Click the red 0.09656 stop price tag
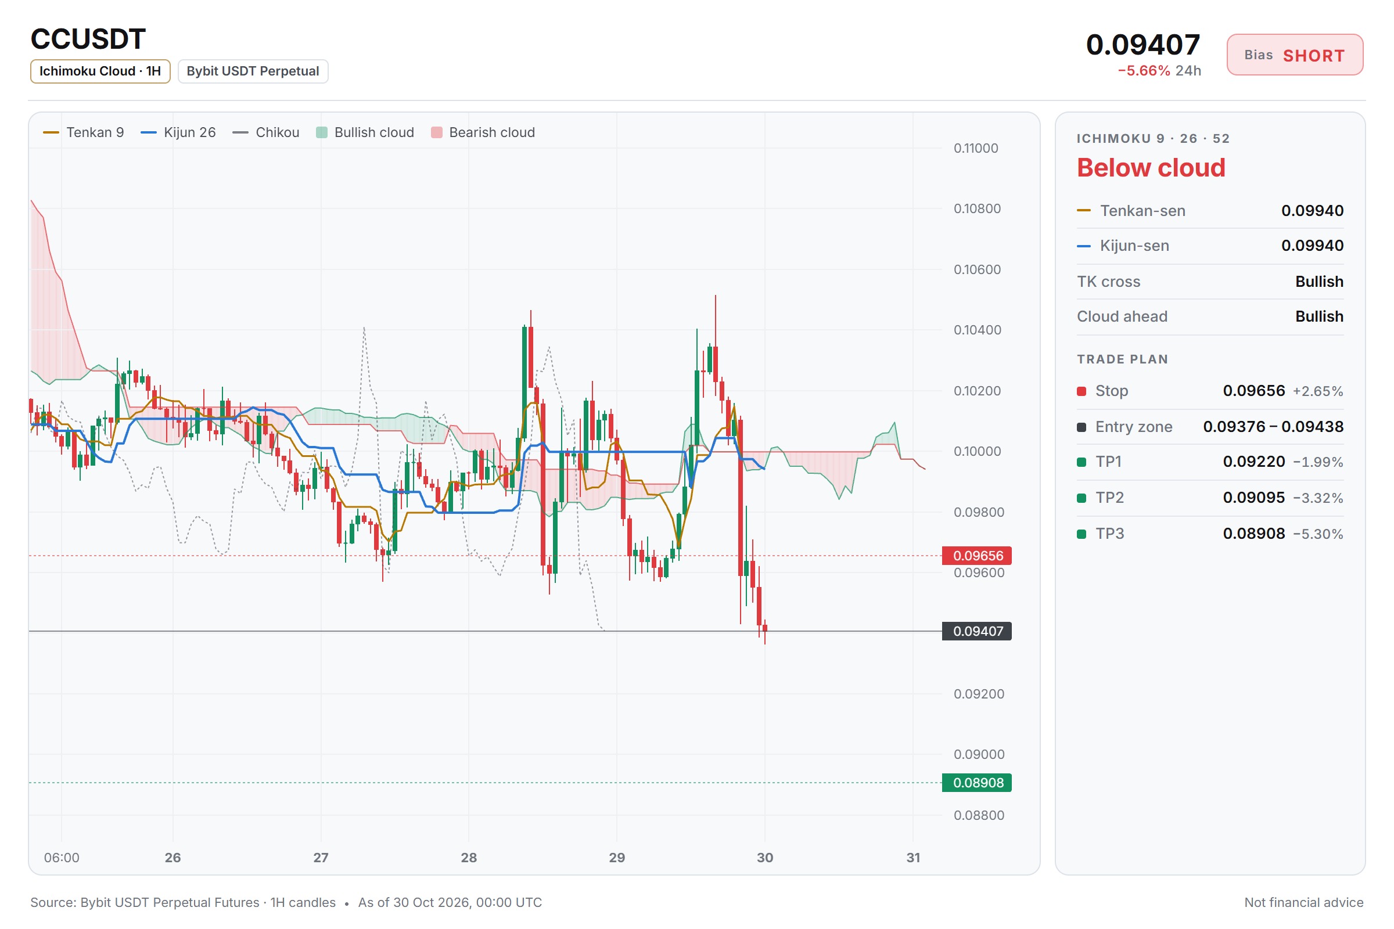 click(x=977, y=556)
